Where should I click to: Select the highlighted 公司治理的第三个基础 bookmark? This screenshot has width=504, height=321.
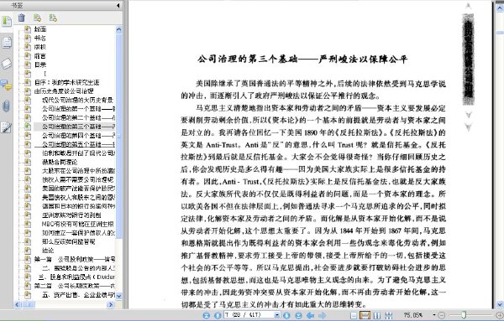(78, 127)
